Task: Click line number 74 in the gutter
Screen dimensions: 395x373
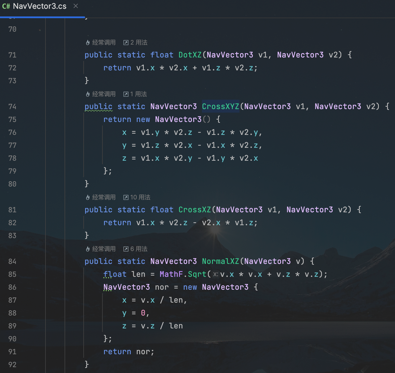Action: [x=12, y=106]
